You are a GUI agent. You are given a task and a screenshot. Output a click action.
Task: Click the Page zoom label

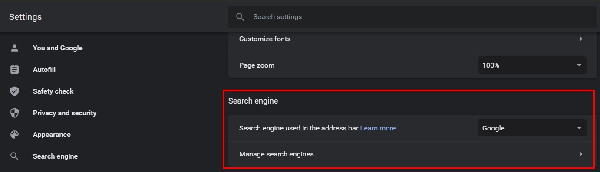pos(257,65)
